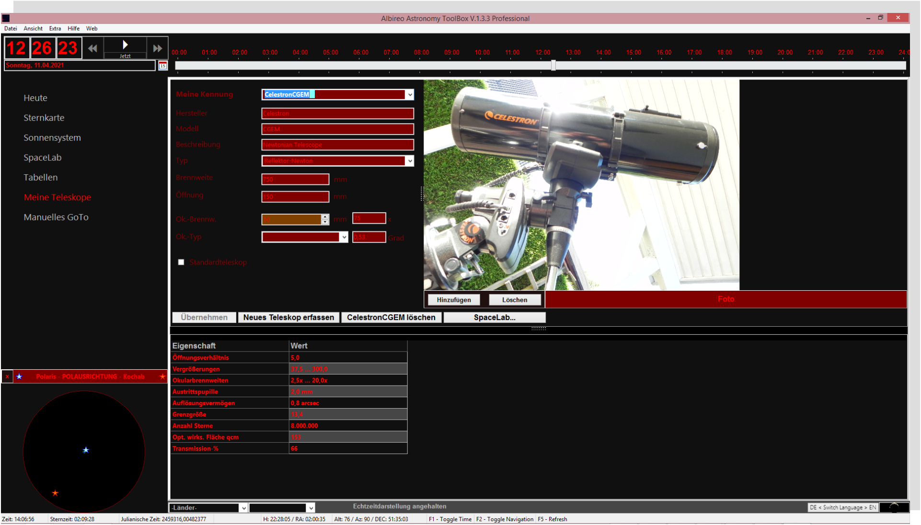Screen dimensions: 921x525
Task: Increase Ok.-Brennw. with spinner up arrow
Action: (x=325, y=217)
